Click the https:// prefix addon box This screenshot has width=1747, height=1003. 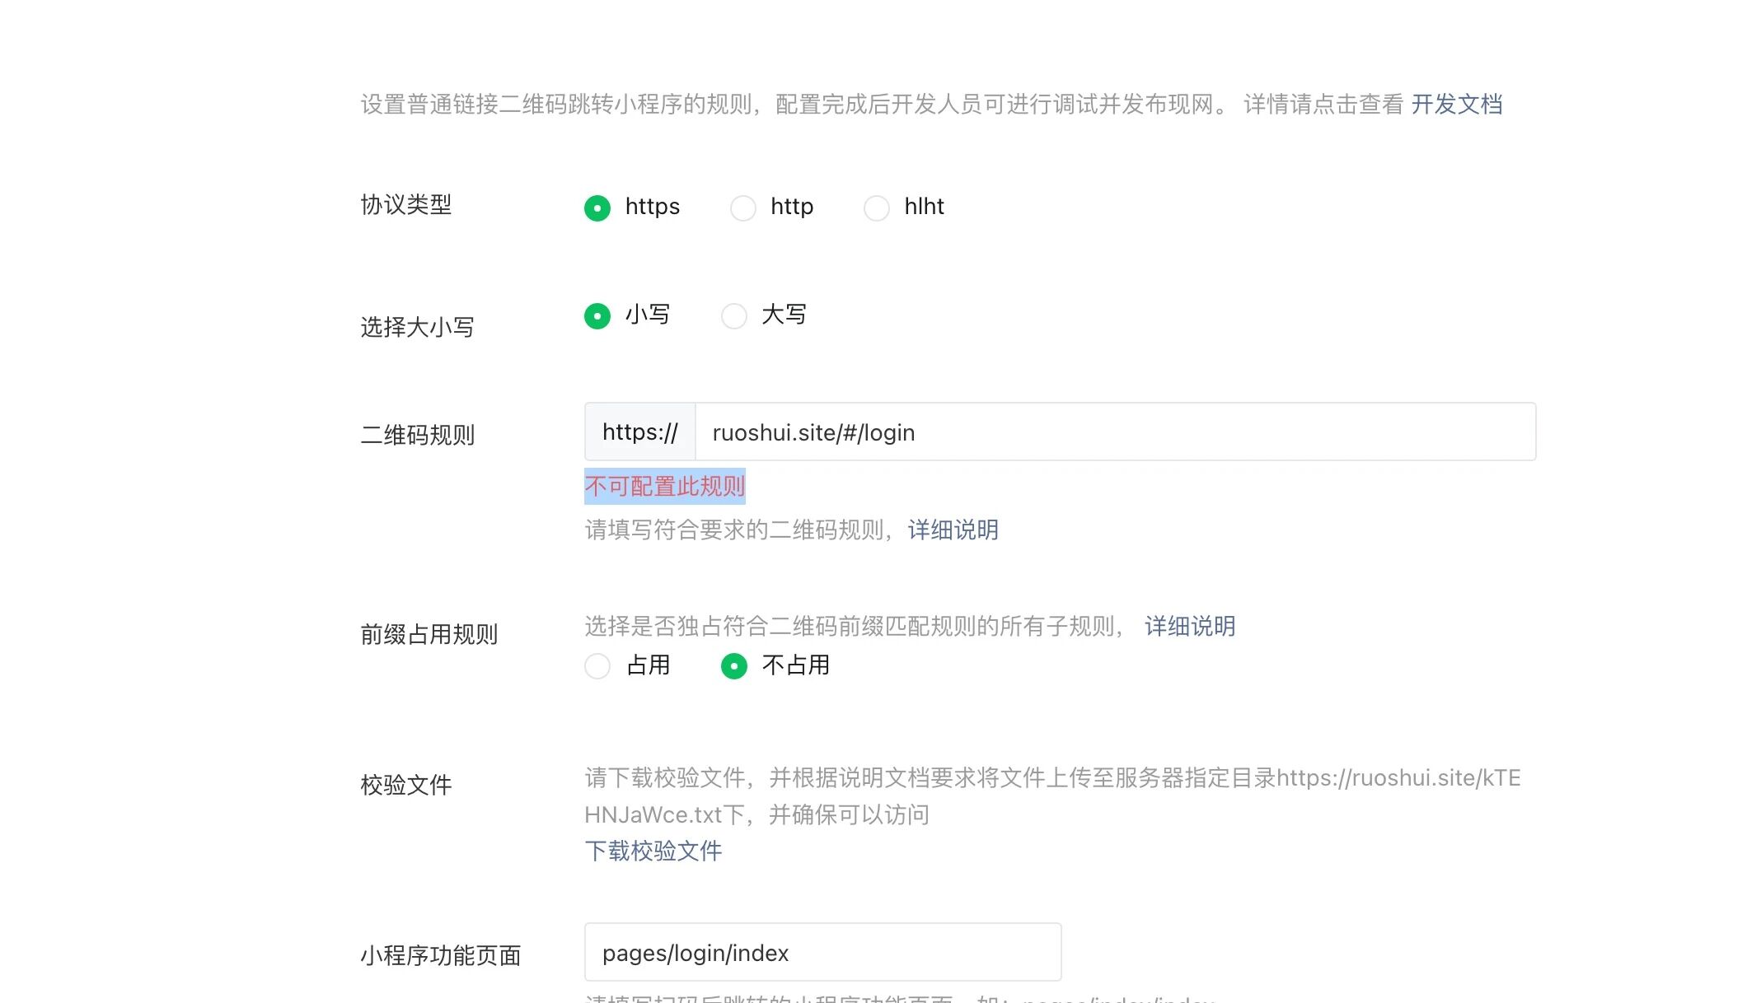click(x=640, y=432)
